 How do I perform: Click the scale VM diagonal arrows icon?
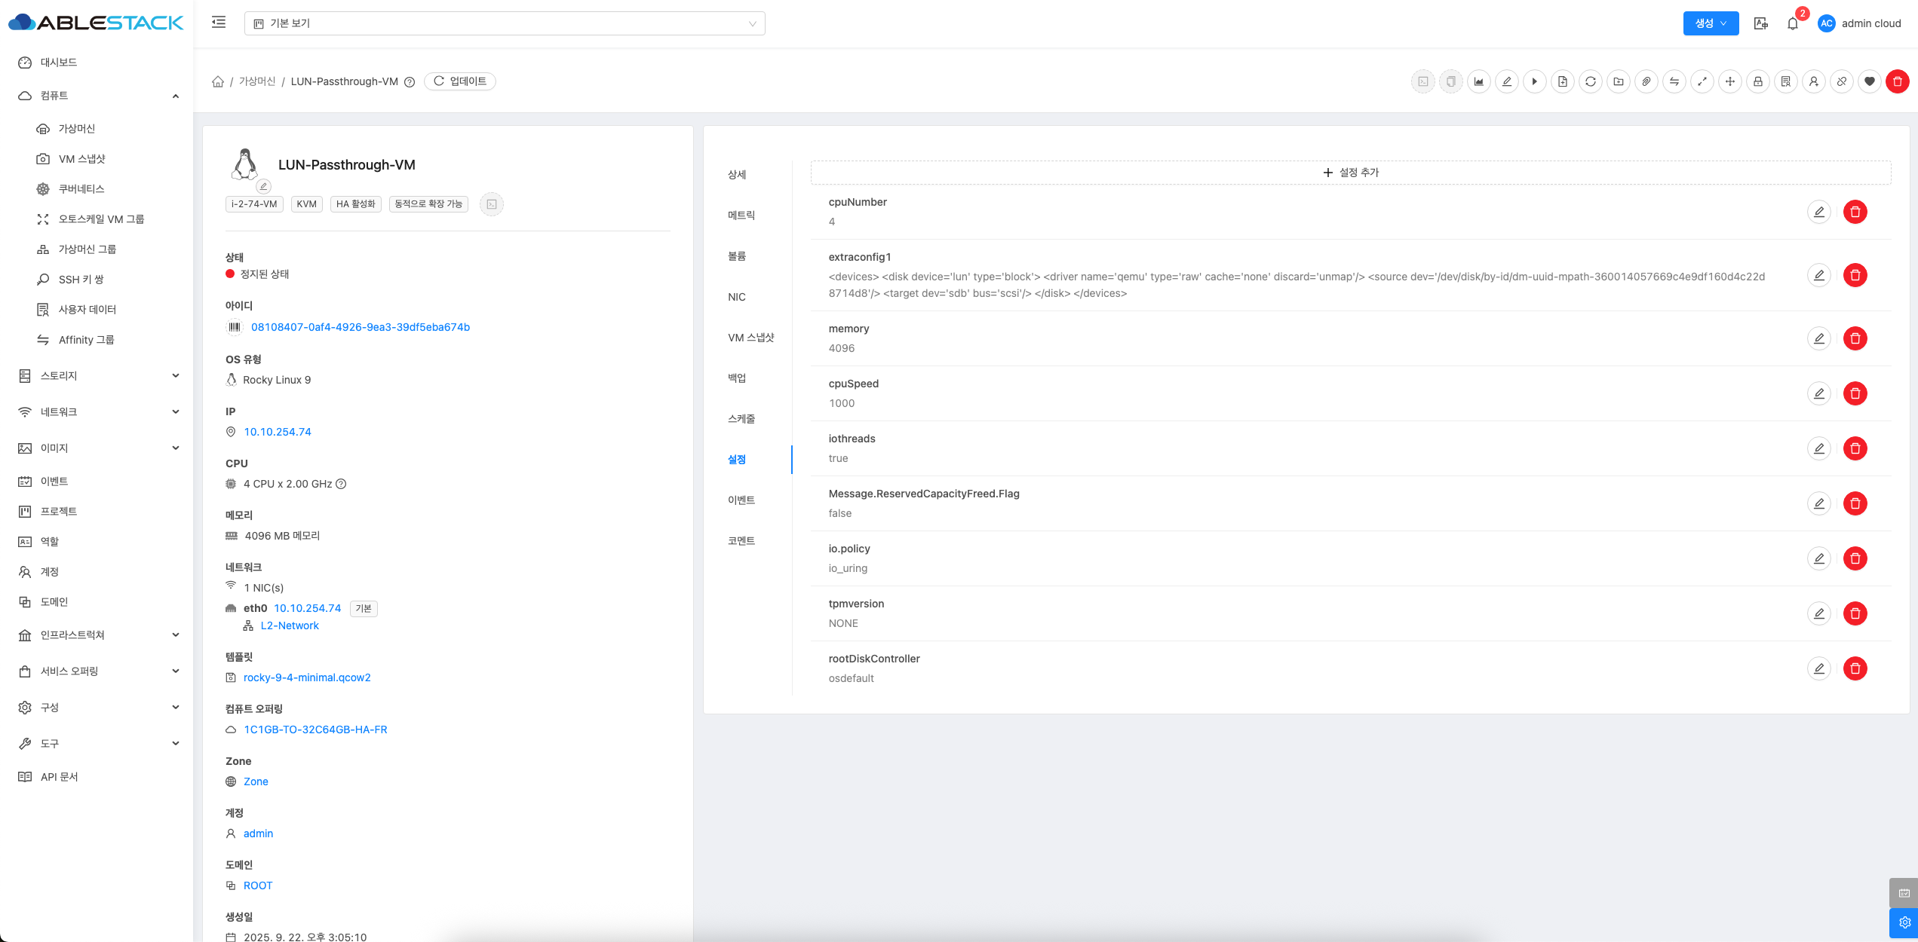1702,81
